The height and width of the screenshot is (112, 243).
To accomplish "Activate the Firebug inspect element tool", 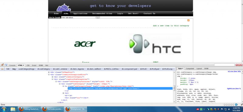I will (6, 65).
